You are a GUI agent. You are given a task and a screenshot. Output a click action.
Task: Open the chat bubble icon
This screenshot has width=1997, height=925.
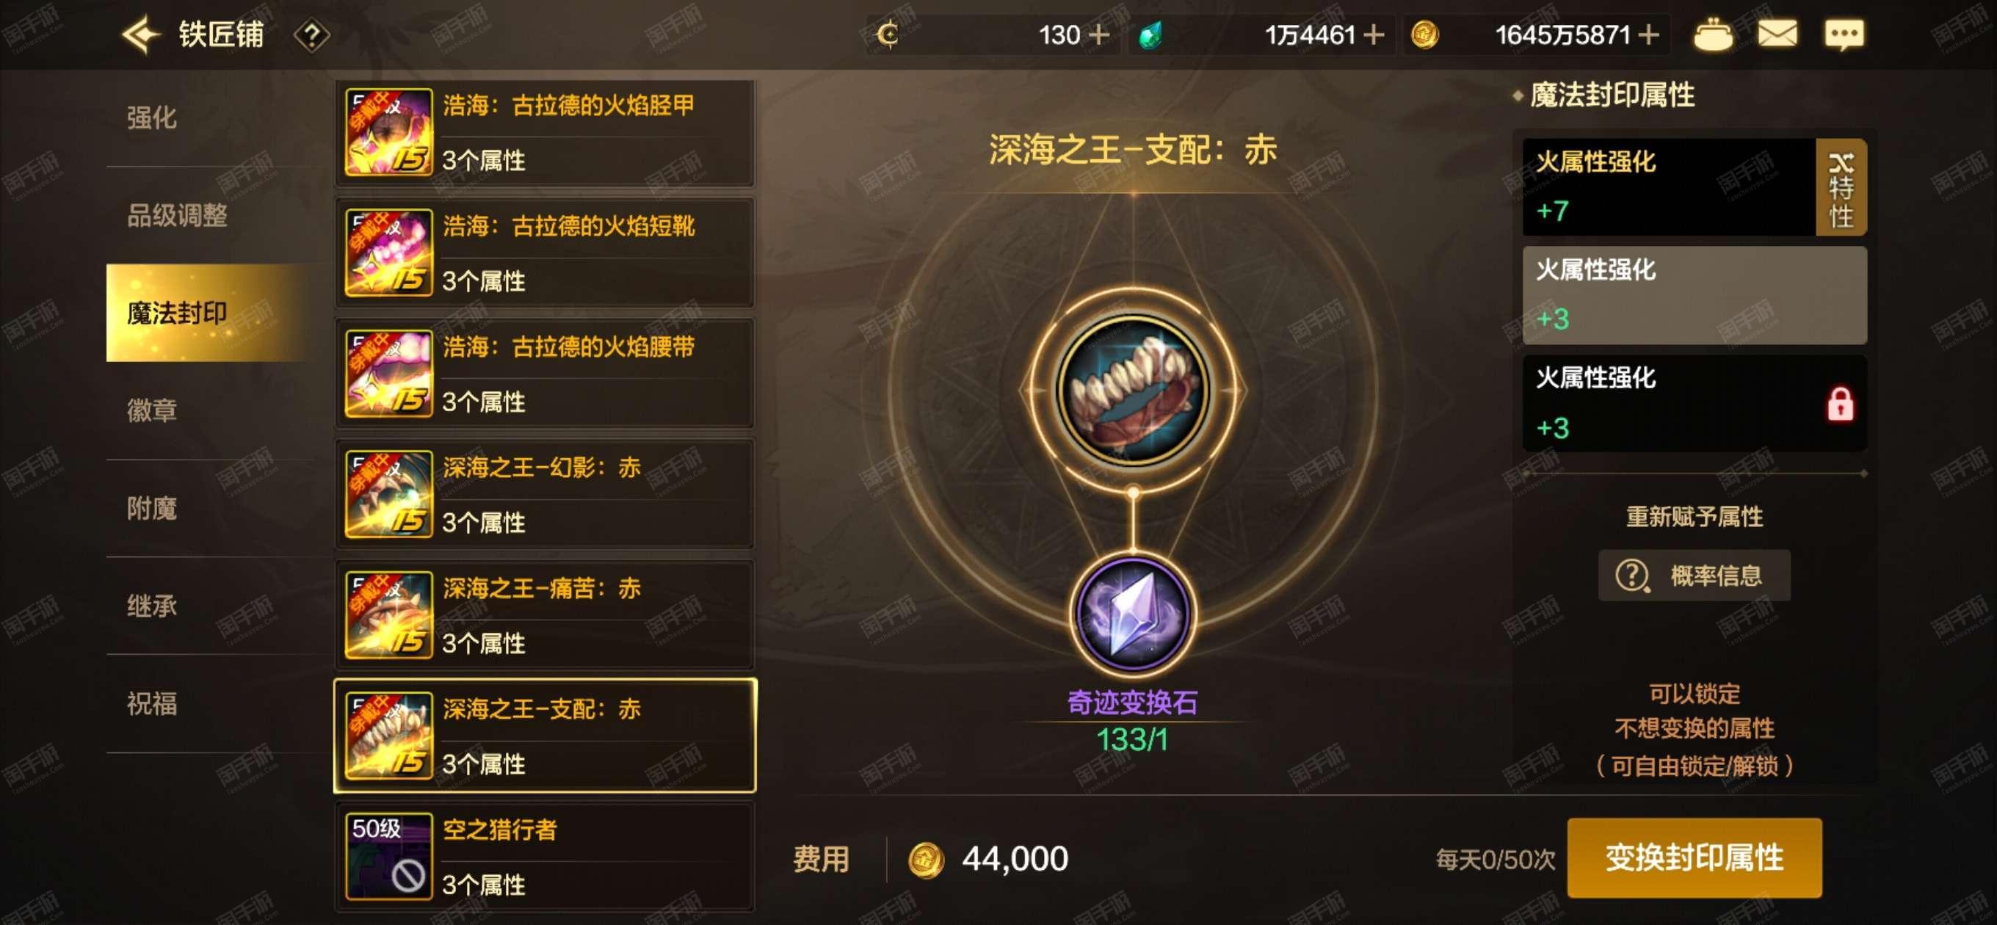tap(1844, 35)
